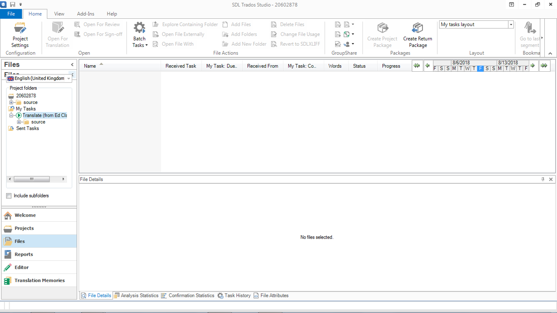Switch to the Confirmation Statistics tab
This screenshot has width=557, height=313.
(x=188, y=296)
